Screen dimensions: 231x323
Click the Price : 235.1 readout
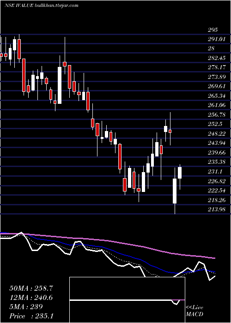click(x=31, y=316)
